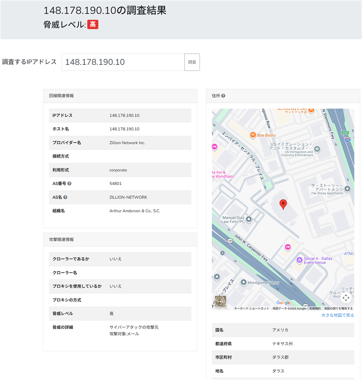
Task: Click the help icon next to AS番号
Action: (69, 184)
